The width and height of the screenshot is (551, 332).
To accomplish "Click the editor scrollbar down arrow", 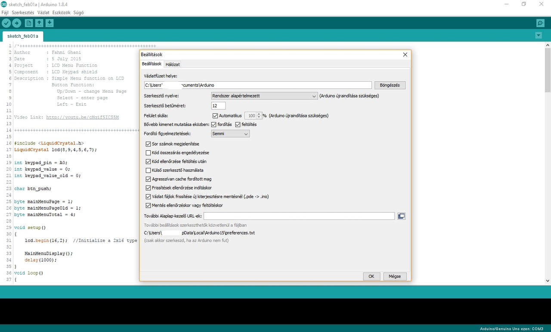I will (x=548, y=281).
